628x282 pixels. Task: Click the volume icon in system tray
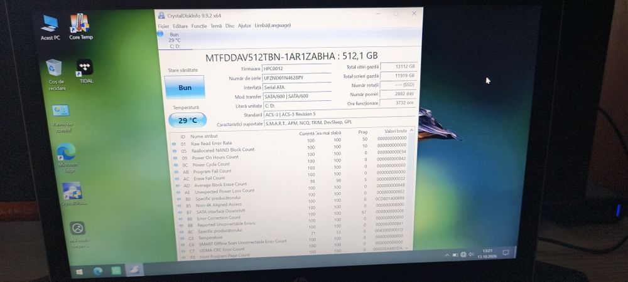pos(471,254)
